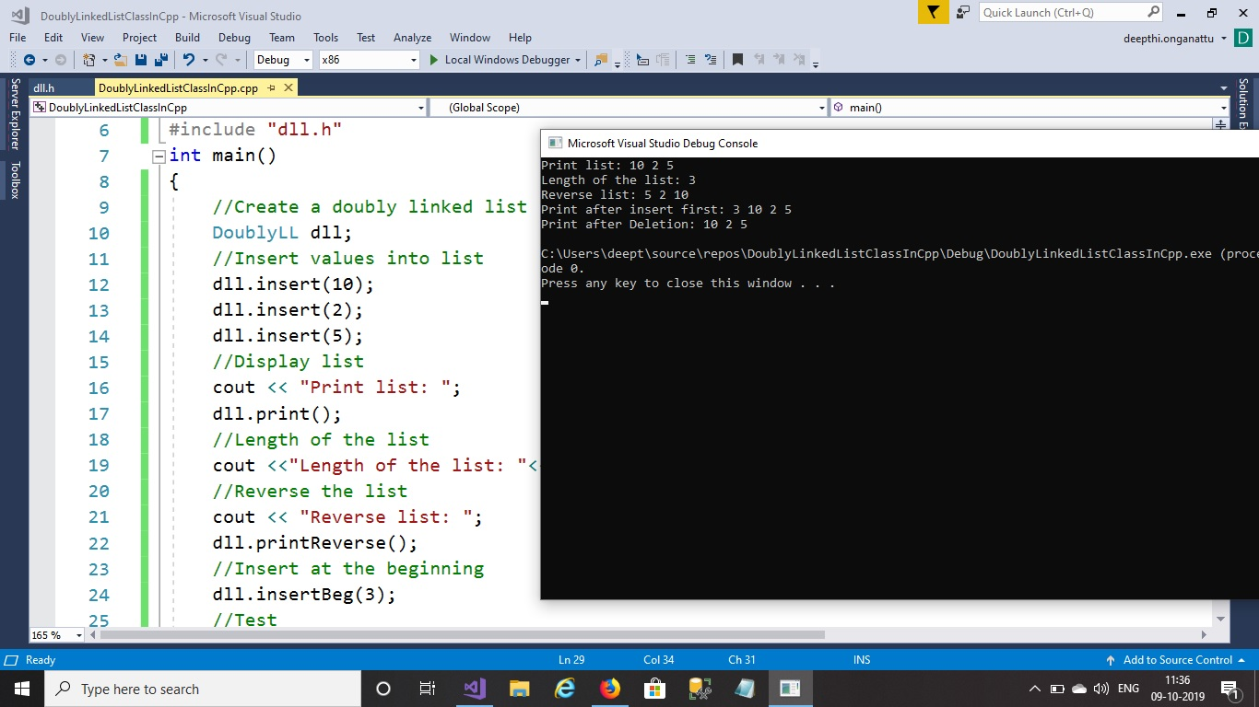The image size is (1259, 707).
Task: Click the Type here to search box
Action: pos(203,689)
